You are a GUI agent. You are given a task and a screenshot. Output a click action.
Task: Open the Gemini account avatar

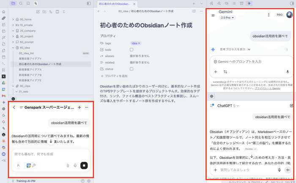pos(289,15)
